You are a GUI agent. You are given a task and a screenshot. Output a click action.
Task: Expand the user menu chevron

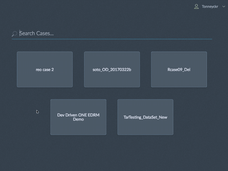click(x=224, y=7)
